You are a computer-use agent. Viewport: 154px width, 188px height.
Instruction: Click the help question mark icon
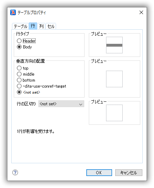[15, 172]
